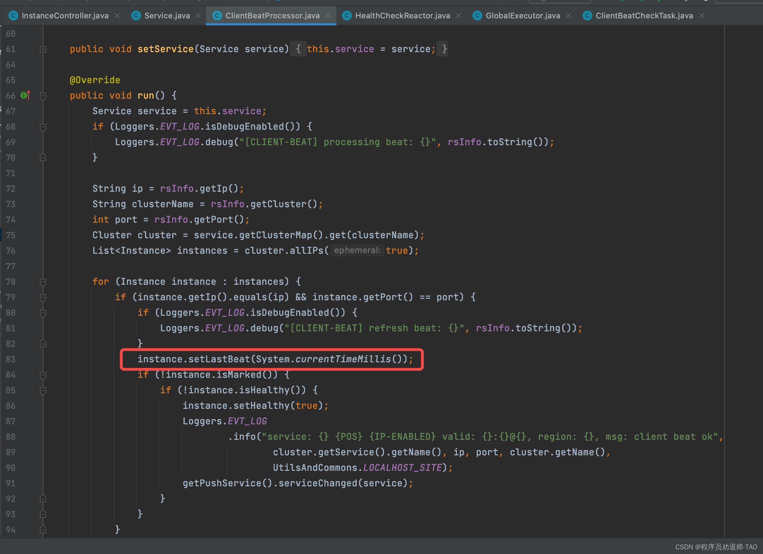Image resolution: width=763 pixels, height=554 pixels.
Task: Click the class icon on InstanceController.java tab
Action: 13,16
